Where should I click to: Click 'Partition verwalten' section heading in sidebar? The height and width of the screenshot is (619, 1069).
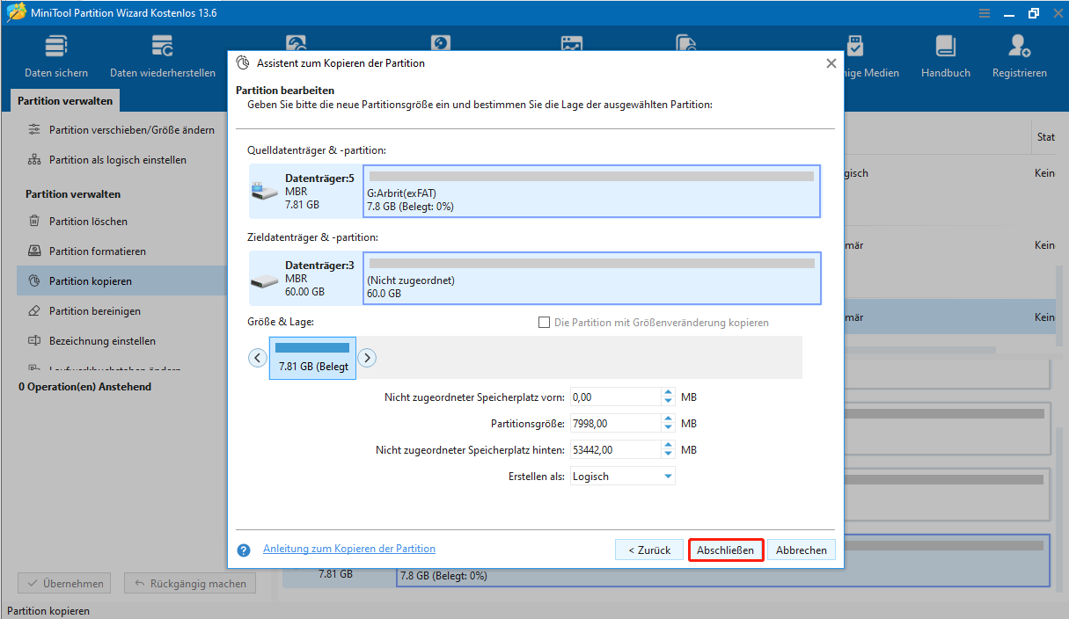click(73, 194)
